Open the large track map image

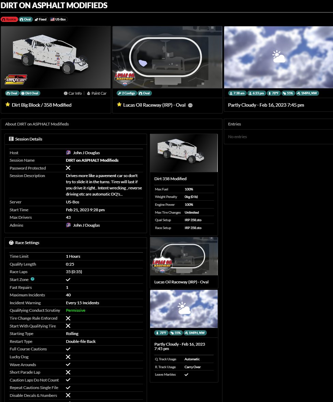[x=168, y=57]
